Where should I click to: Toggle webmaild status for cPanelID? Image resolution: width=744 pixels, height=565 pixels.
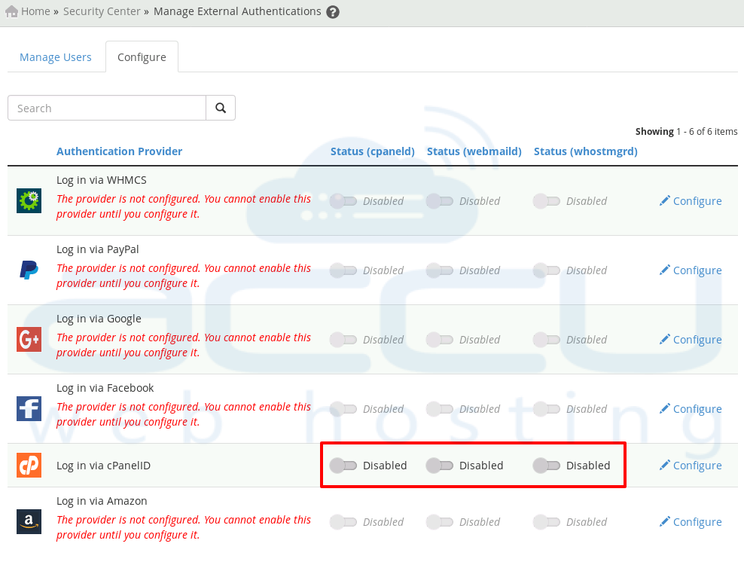pos(439,466)
